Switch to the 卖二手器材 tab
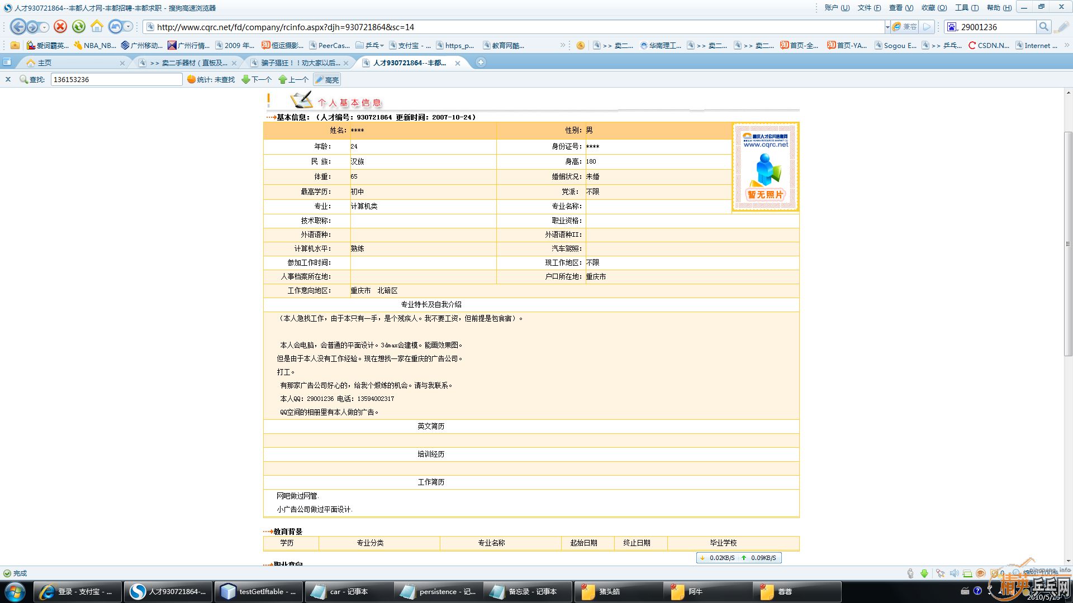 point(188,63)
